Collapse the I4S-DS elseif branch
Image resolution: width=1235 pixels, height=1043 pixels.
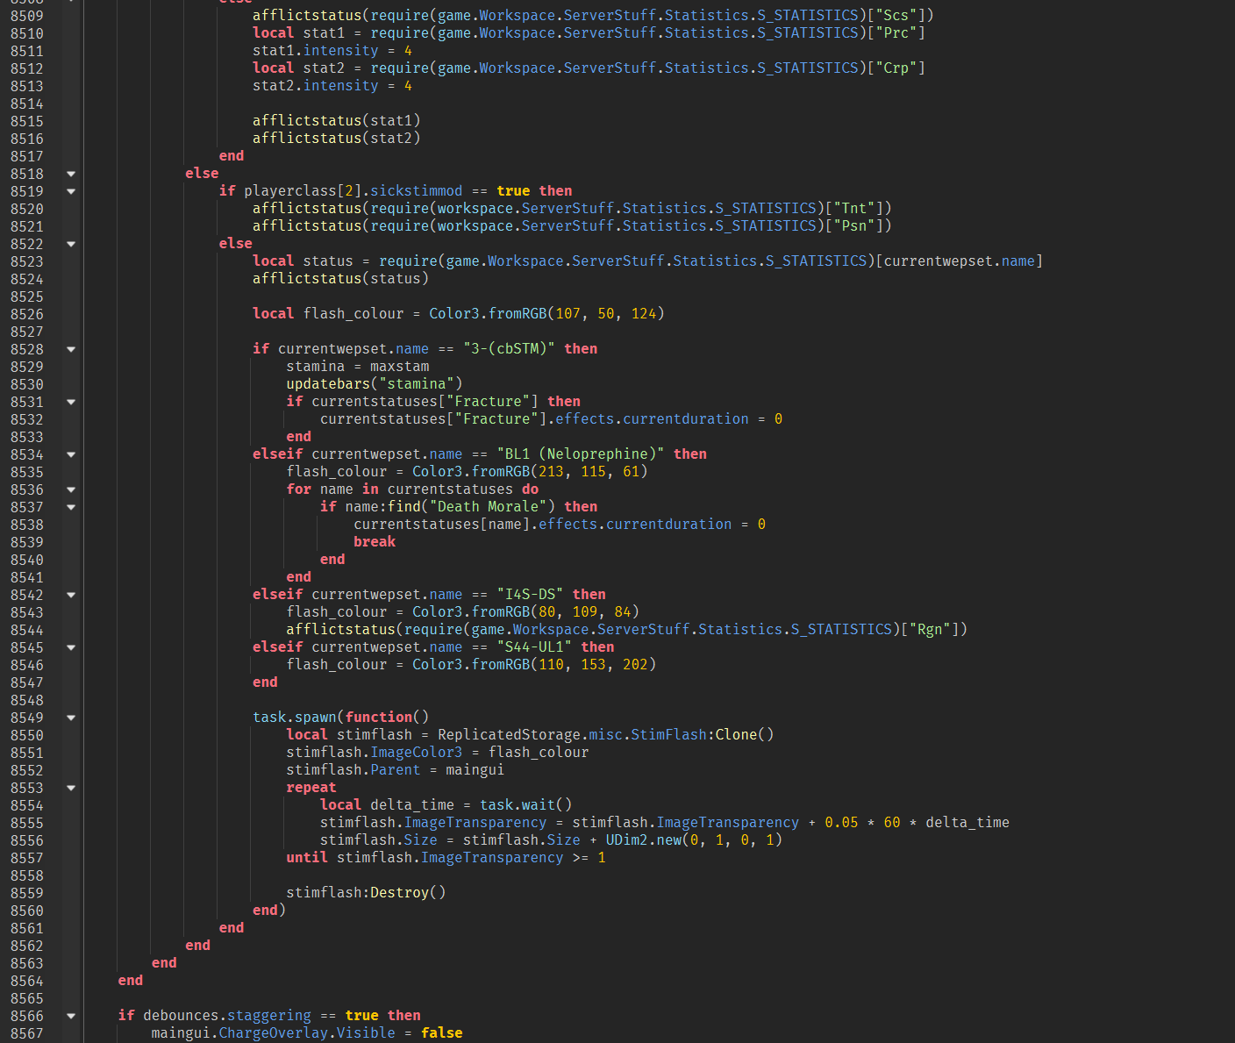click(x=70, y=594)
